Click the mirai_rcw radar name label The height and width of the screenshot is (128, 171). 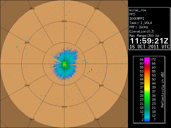pos(138,10)
